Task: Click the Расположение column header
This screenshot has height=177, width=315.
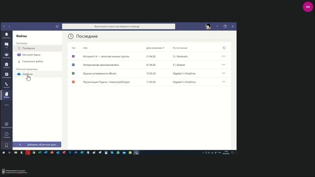Action: pyautogui.click(x=180, y=48)
